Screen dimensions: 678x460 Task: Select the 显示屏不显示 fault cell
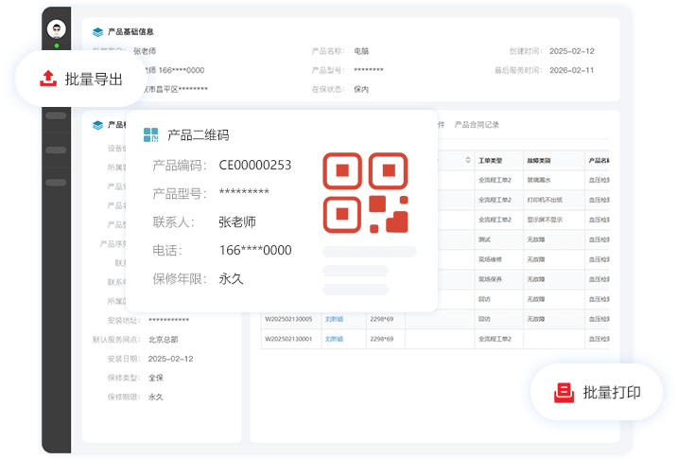545,220
